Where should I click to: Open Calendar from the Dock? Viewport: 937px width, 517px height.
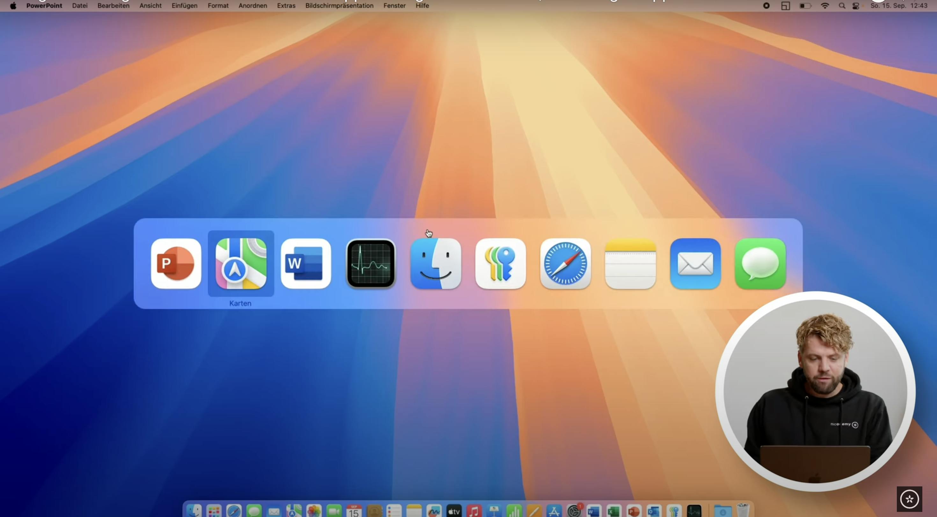coord(354,510)
